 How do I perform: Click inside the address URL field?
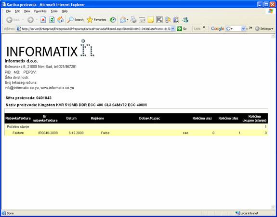pos(96,28)
